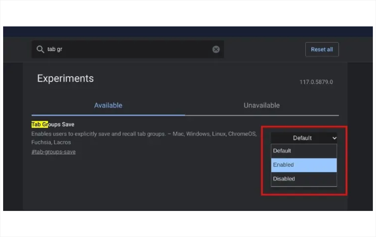376x237 pixels.
Task: Click the Experiments heading
Action: 65,79
